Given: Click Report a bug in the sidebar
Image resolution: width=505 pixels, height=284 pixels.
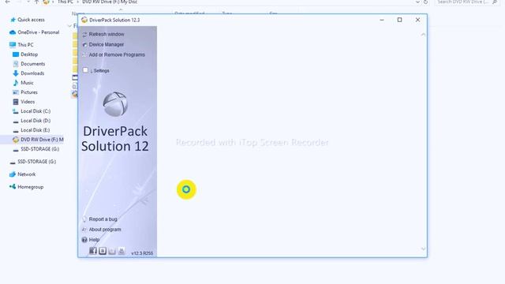Looking at the screenshot, I should tap(103, 219).
